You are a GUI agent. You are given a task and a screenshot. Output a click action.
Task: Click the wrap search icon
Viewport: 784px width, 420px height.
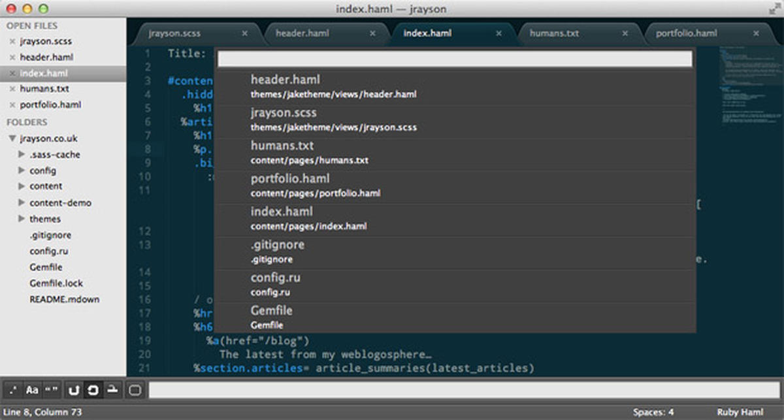pyautogui.click(x=93, y=390)
